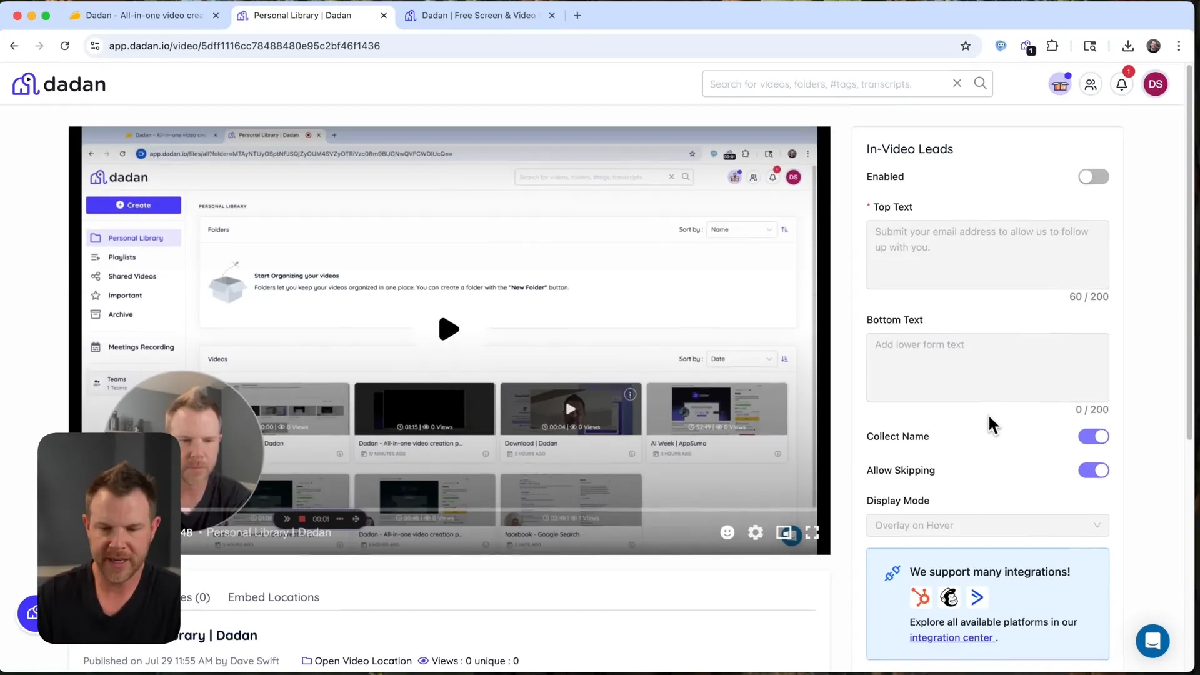Image resolution: width=1200 pixels, height=675 pixels.
Task: Open the Display Mode dropdown
Action: click(x=987, y=526)
